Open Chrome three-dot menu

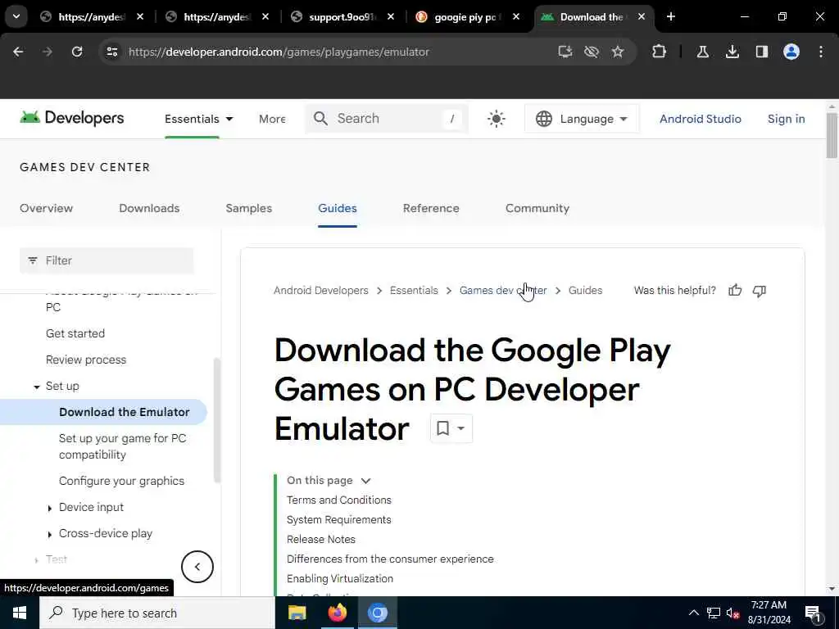click(x=821, y=52)
